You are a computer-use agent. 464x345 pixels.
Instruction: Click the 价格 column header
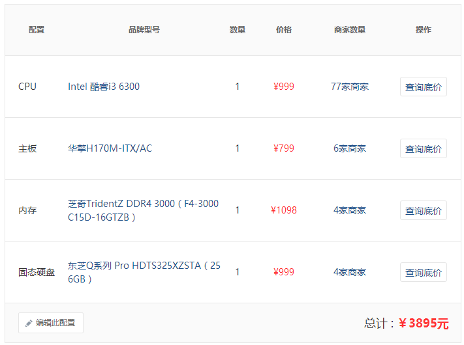click(x=284, y=30)
